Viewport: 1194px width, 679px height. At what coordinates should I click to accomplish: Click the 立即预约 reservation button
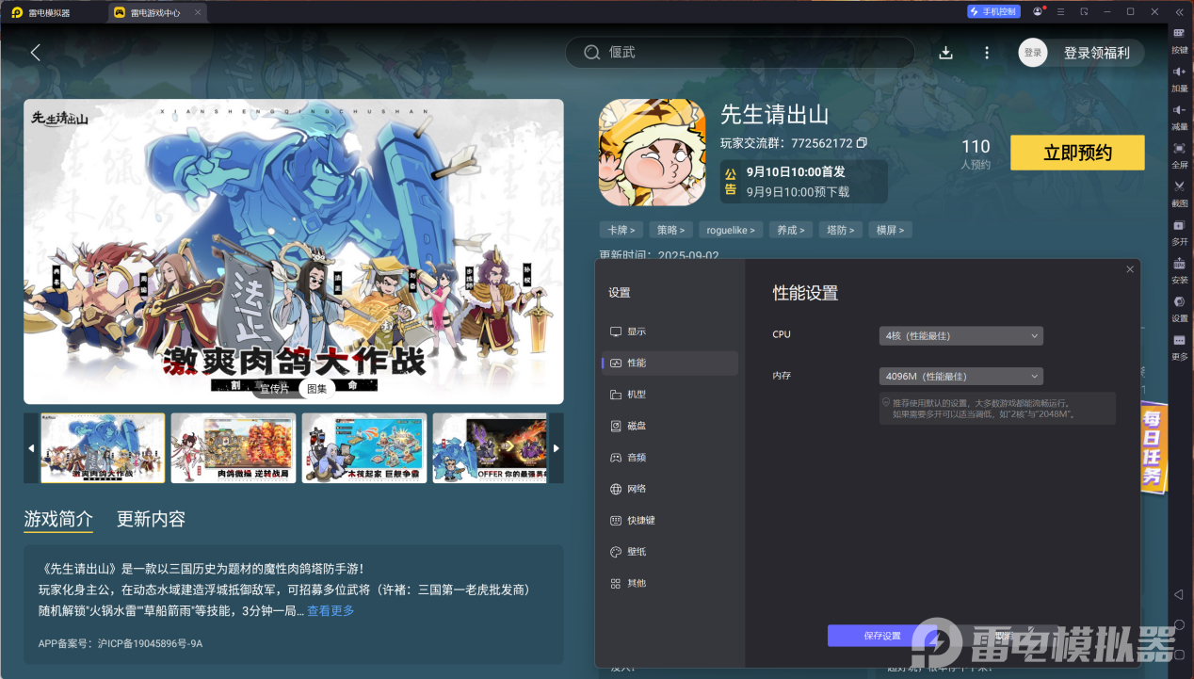(1076, 153)
